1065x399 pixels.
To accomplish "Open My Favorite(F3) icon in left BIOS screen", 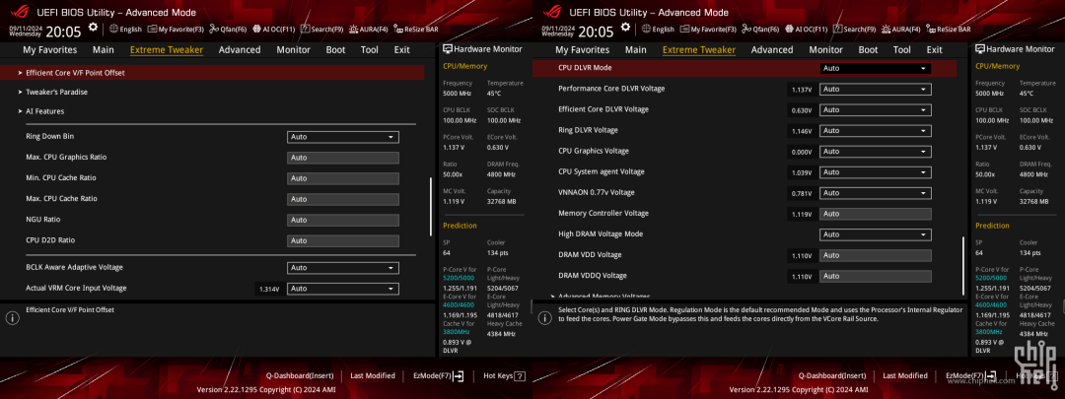I will [153, 30].
